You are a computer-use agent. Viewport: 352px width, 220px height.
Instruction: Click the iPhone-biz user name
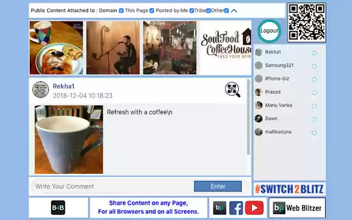click(x=277, y=79)
